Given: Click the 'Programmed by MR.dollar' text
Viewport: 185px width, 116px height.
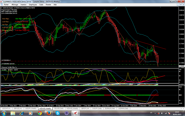Looking at the screenshot, I should 9,10.
